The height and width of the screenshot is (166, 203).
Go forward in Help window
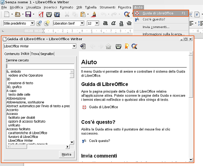pos(100,46)
